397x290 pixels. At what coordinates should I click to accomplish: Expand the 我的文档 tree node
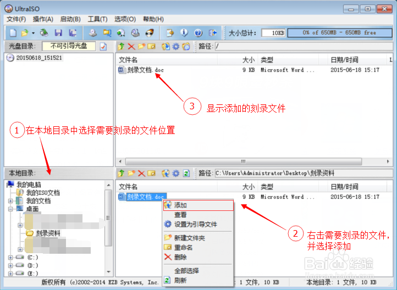tap(10, 201)
